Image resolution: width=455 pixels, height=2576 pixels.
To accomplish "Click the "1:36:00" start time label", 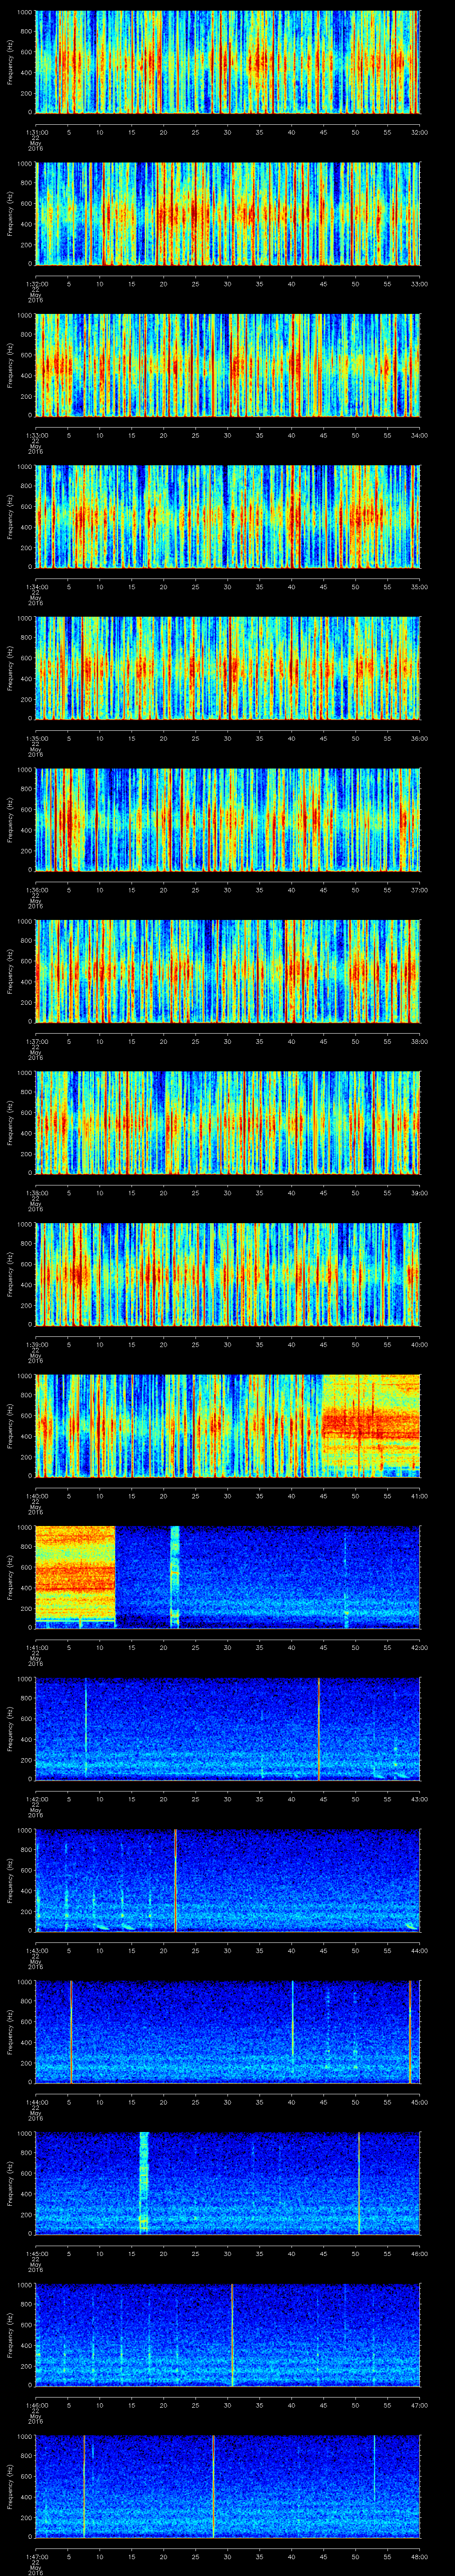I will click(36, 890).
